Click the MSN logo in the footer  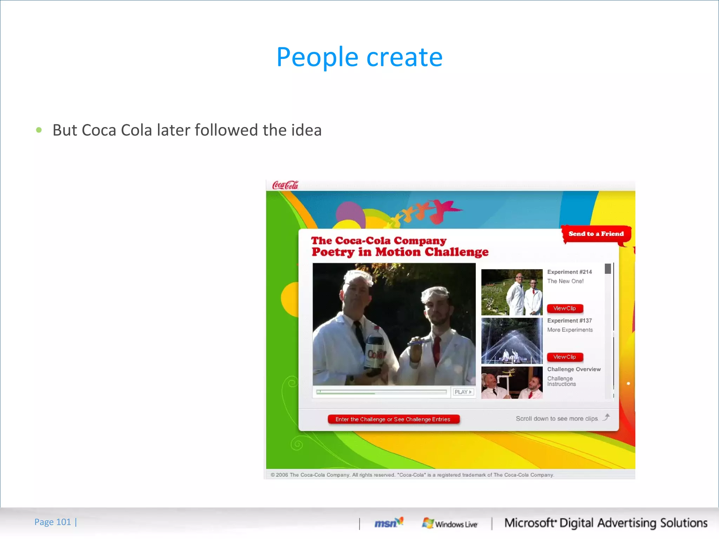coord(389,523)
